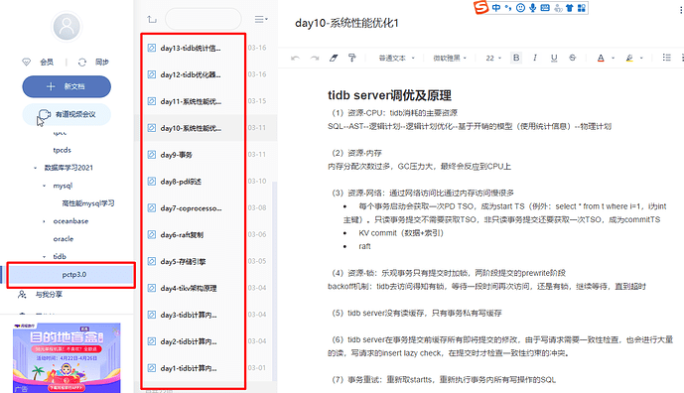
Task: Toggle bold formatting
Action: (x=516, y=58)
